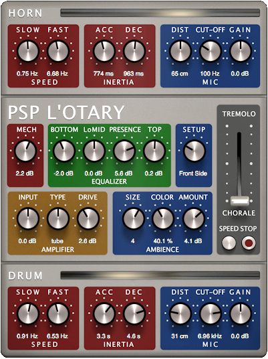This screenshot has width=268, height=359.
Task: Click the amplifier INPUT knob
Action: [x=28, y=218]
